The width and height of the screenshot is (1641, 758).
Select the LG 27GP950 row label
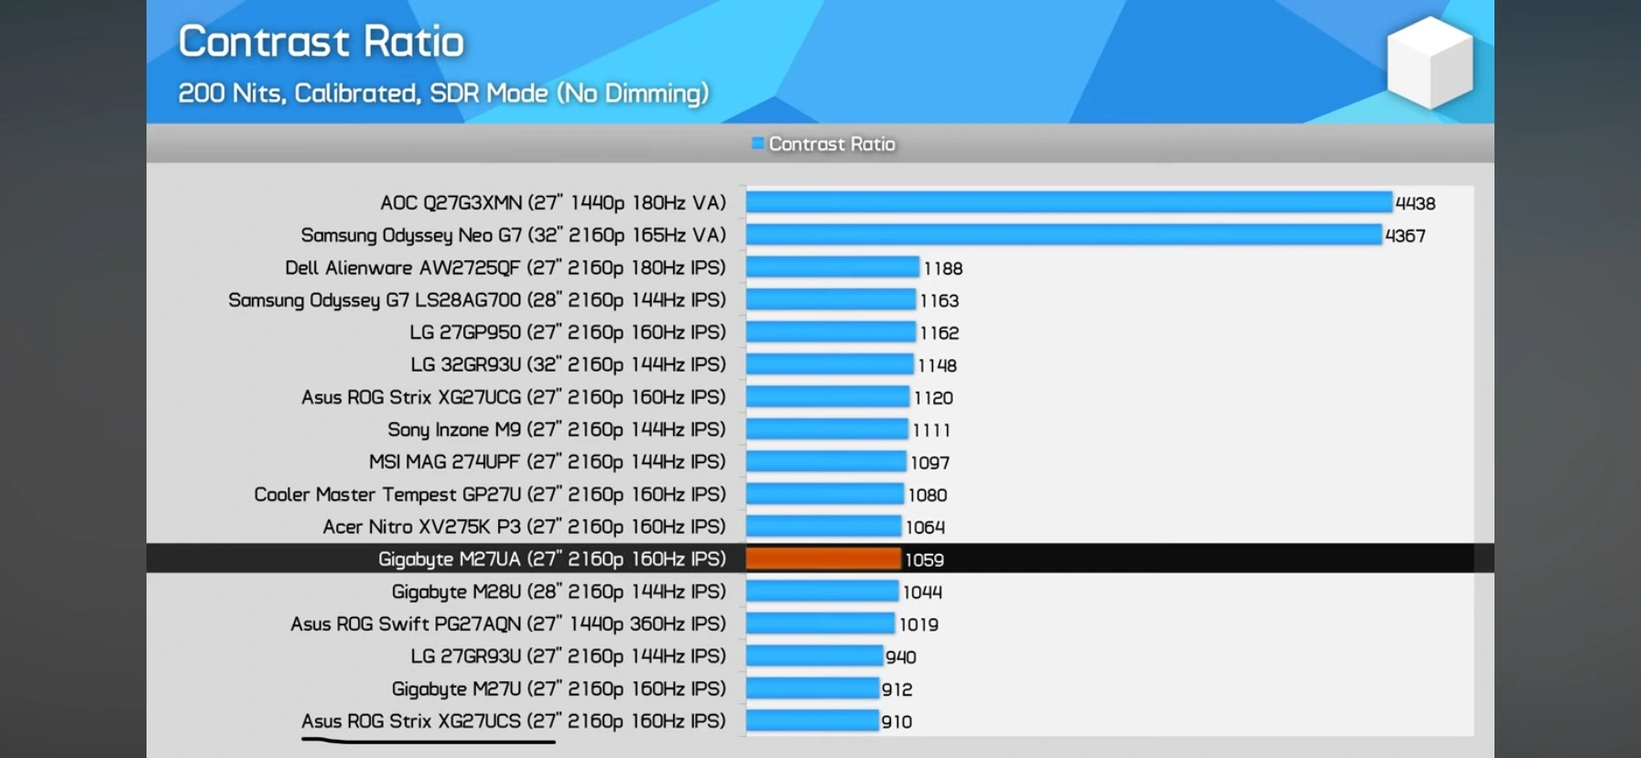point(568,332)
